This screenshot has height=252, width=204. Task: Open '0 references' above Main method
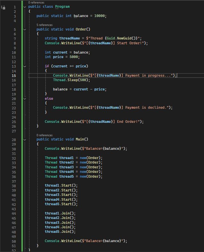(44, 135)
